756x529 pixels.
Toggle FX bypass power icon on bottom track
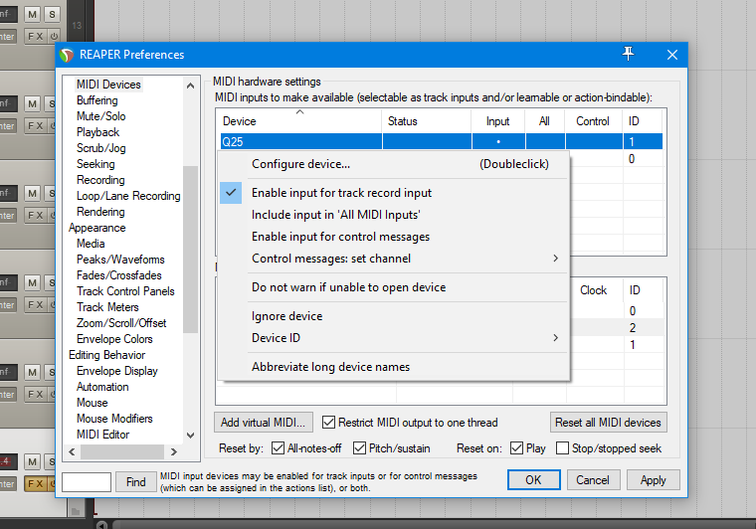(x=54, y=484)
